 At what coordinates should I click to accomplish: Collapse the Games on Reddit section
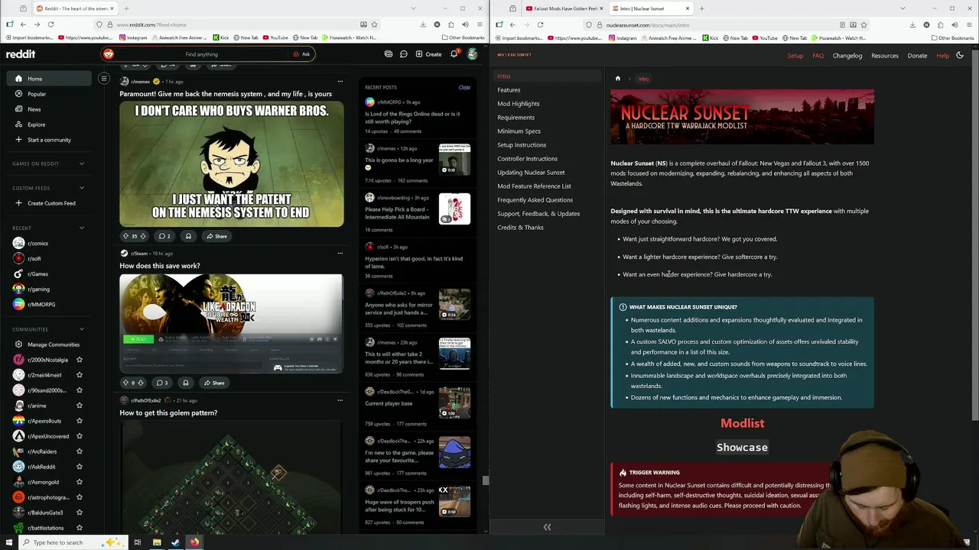(82, 163)
